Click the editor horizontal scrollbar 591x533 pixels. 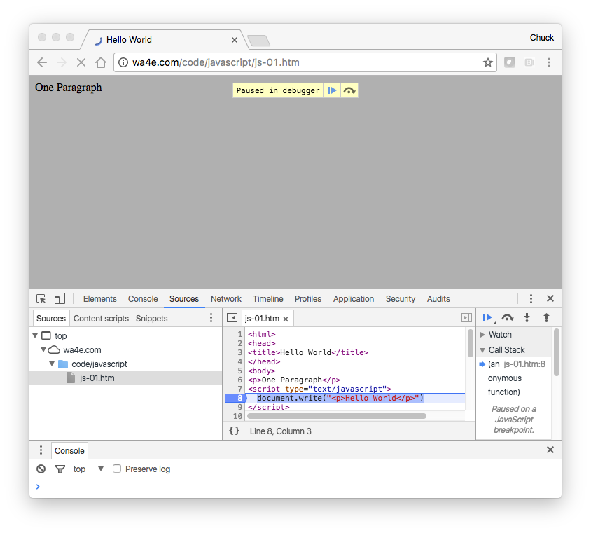click(x=337, y=416)
